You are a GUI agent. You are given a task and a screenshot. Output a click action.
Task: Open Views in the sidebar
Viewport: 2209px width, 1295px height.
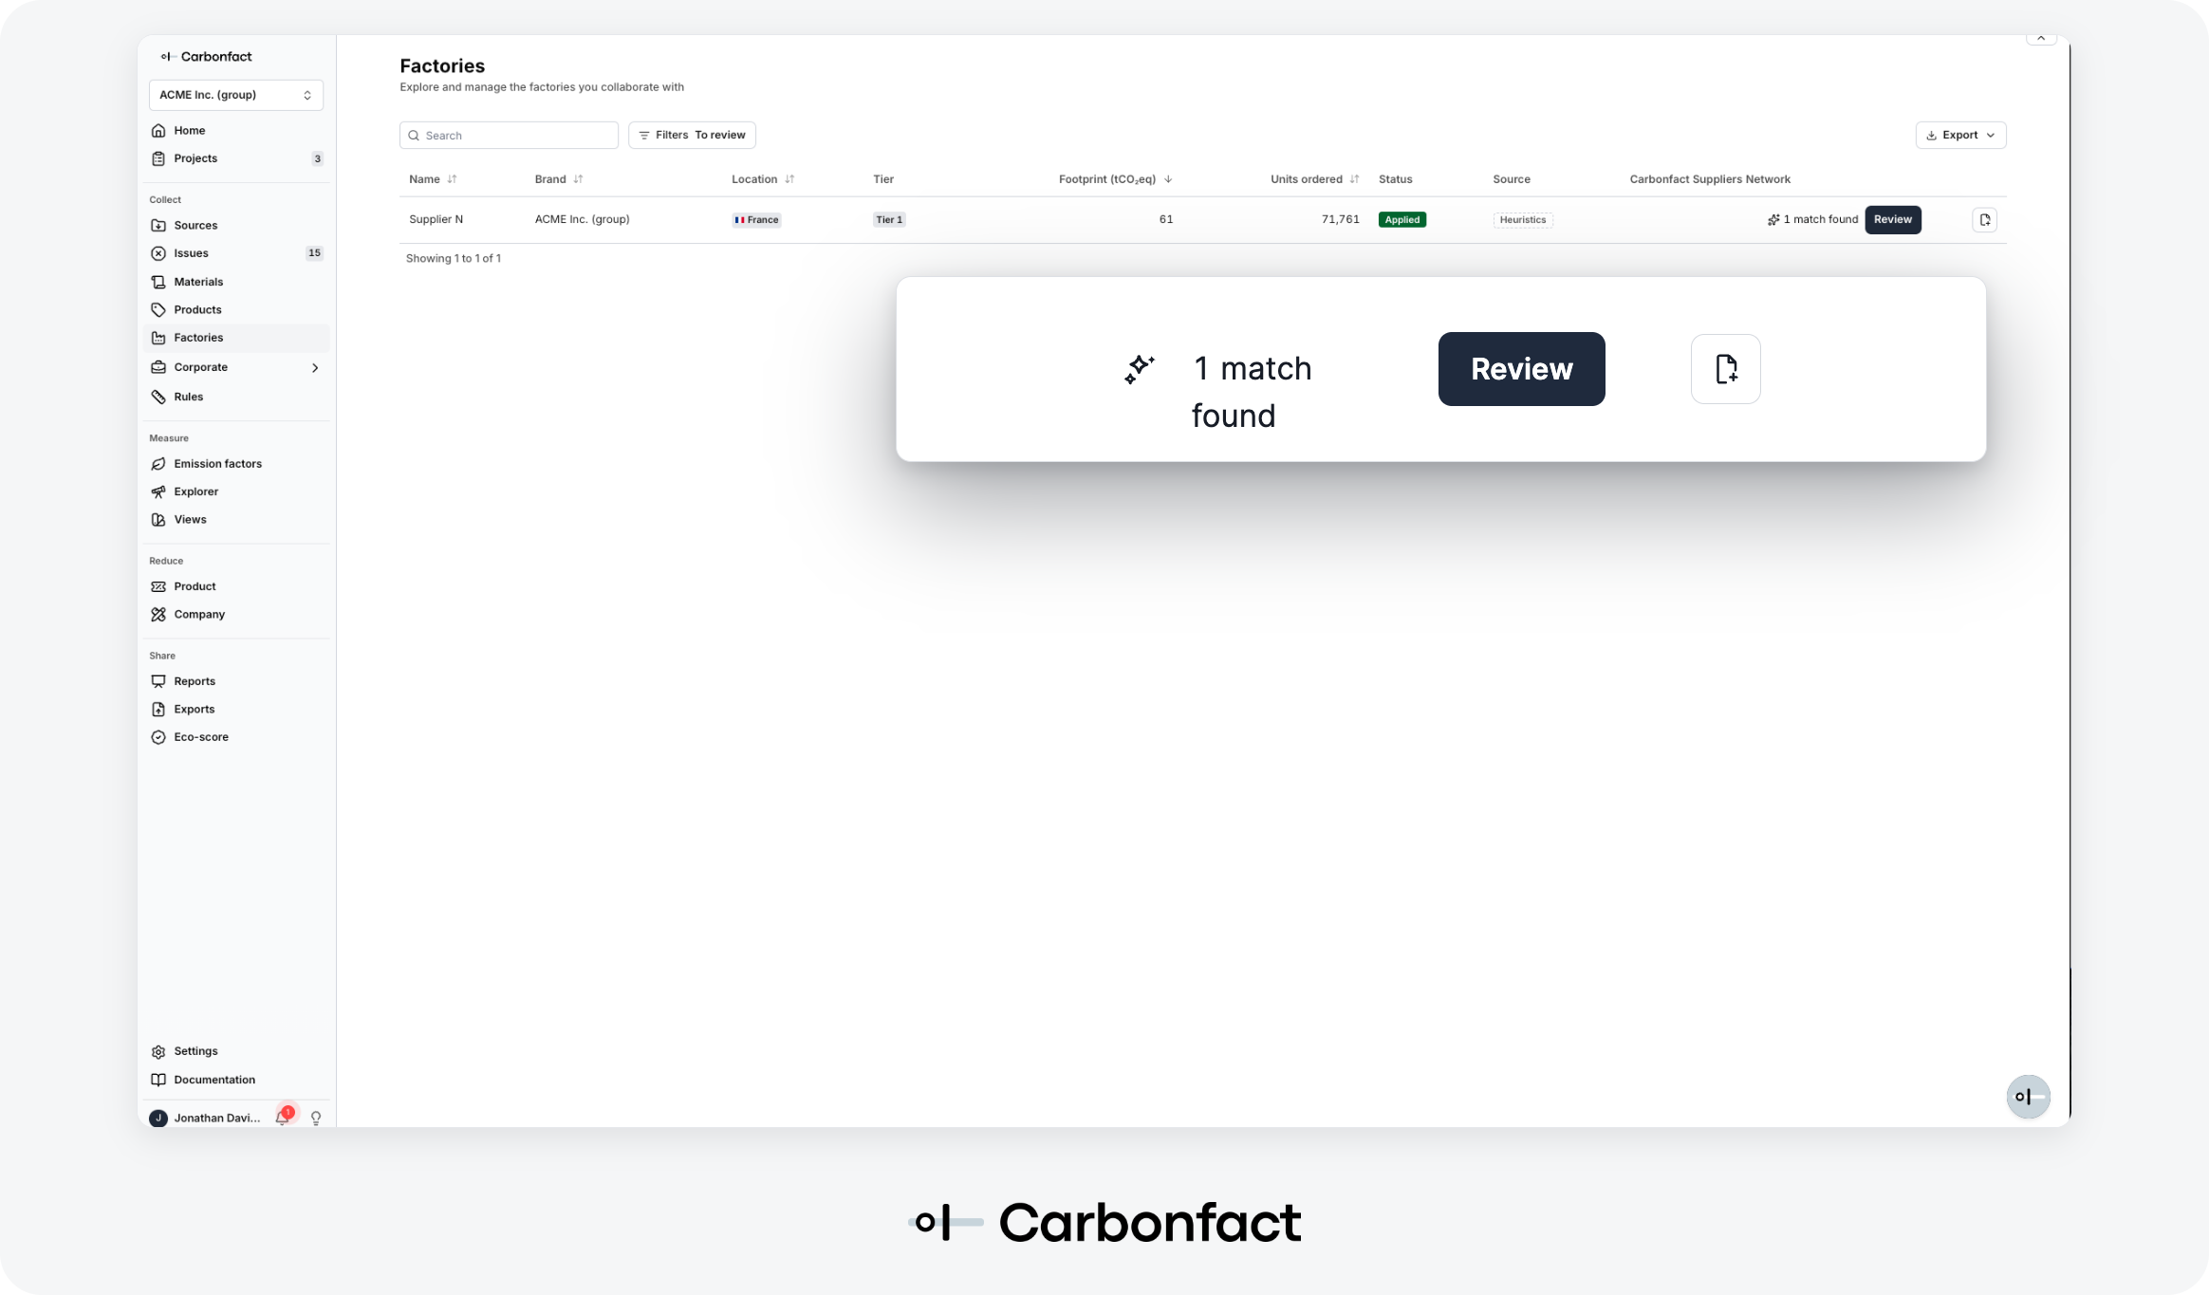[x=236, y=520]
